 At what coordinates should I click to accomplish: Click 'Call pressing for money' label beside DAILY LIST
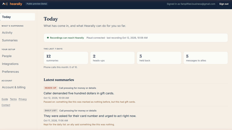pyautogui.click(x=78, y=110)
